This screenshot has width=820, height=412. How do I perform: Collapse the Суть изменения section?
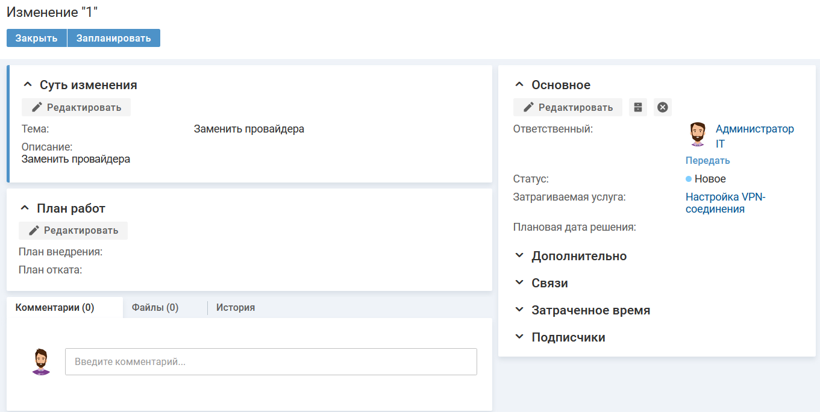(x=27, y=85)
